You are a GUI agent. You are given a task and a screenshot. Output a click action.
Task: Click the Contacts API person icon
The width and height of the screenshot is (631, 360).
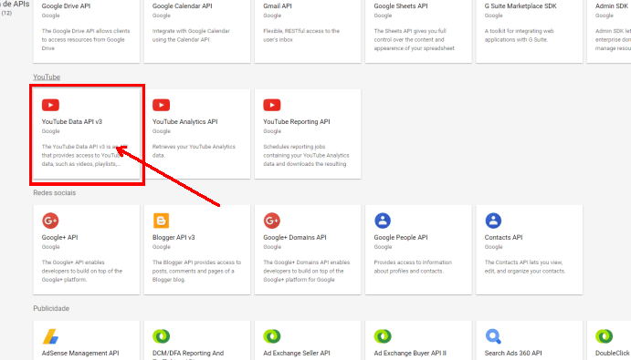pyautogui.click(x=493, y=221)
